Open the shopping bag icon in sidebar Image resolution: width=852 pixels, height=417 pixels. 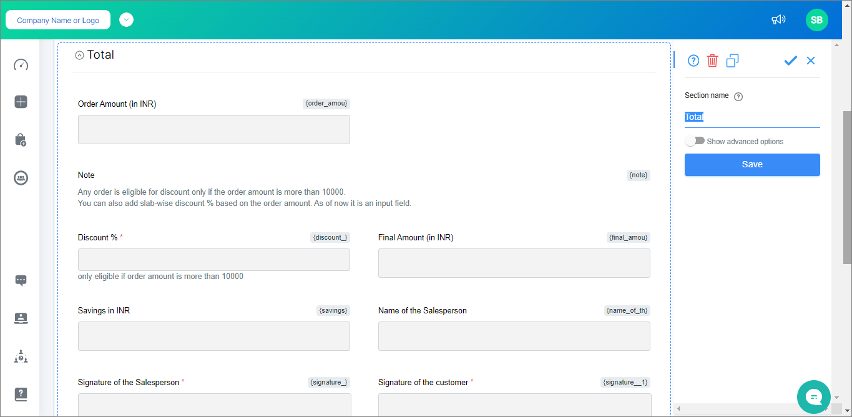pos(21,140)
